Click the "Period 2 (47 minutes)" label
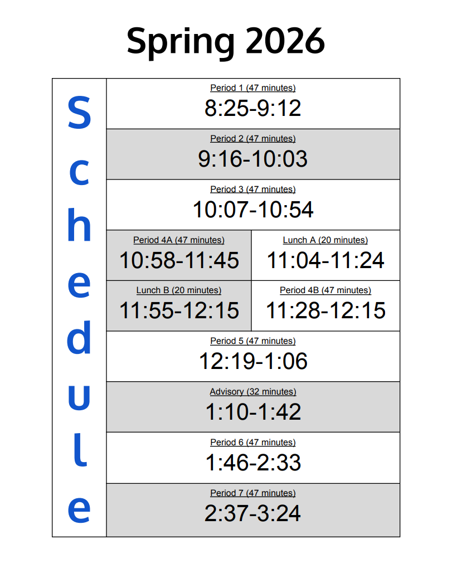This screenshot has height=578, width=452. [252, 139]
